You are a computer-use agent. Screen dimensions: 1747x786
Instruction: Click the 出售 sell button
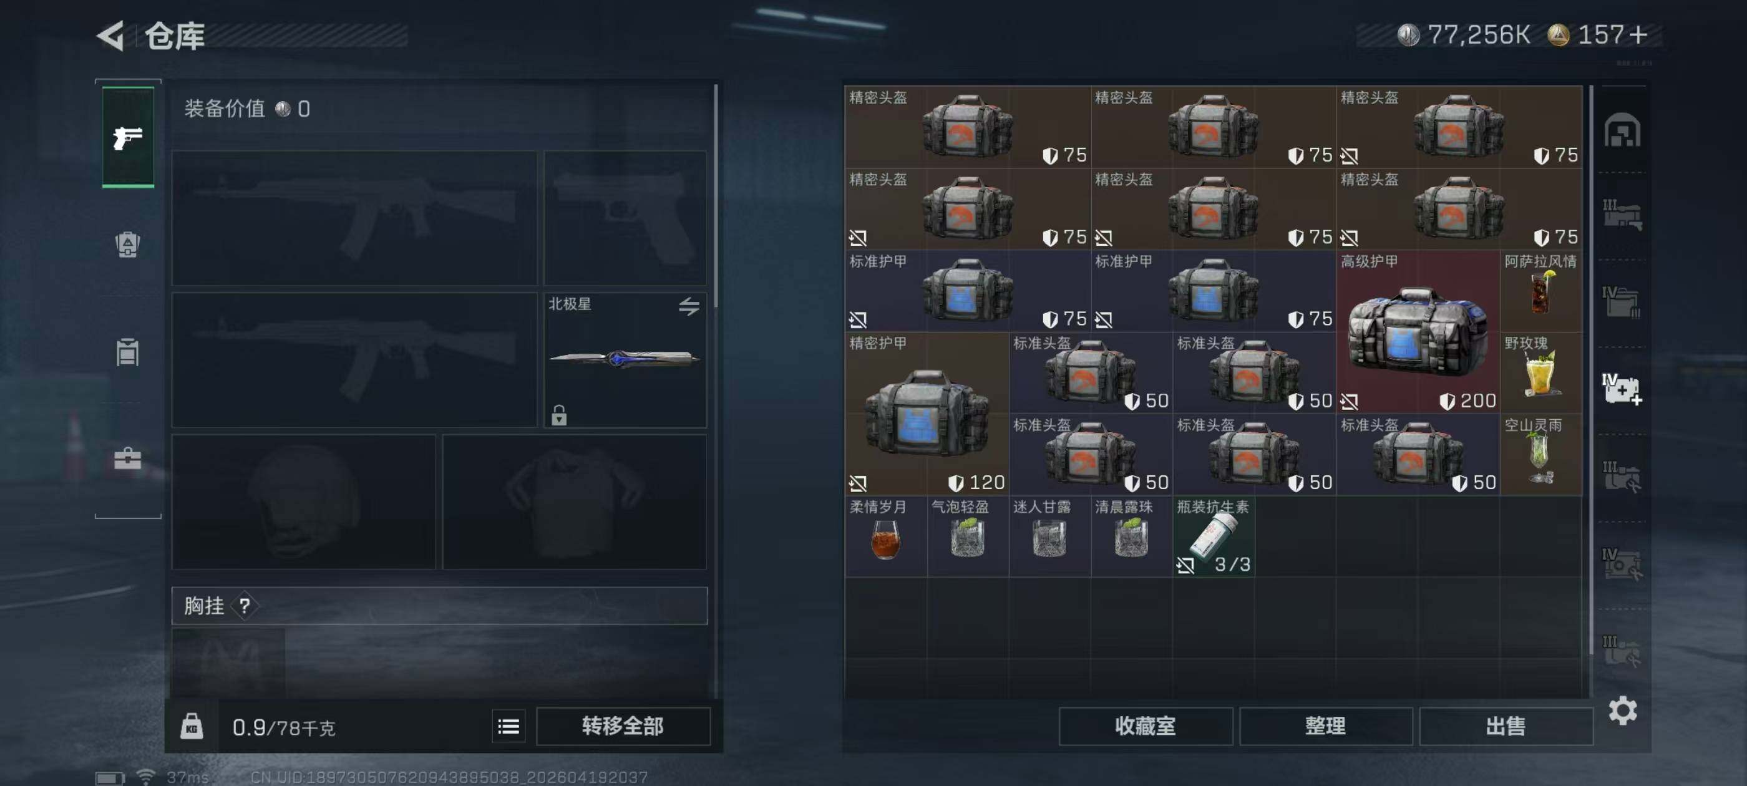coord(1506,726)
